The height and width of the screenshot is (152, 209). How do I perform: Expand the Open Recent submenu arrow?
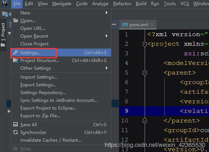(x=107, y=36)
